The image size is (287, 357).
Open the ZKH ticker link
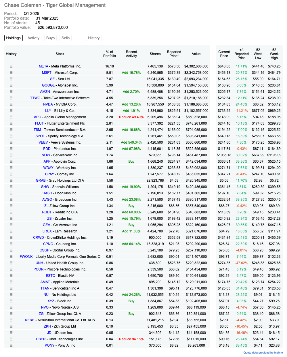click(x=47, y=326)
